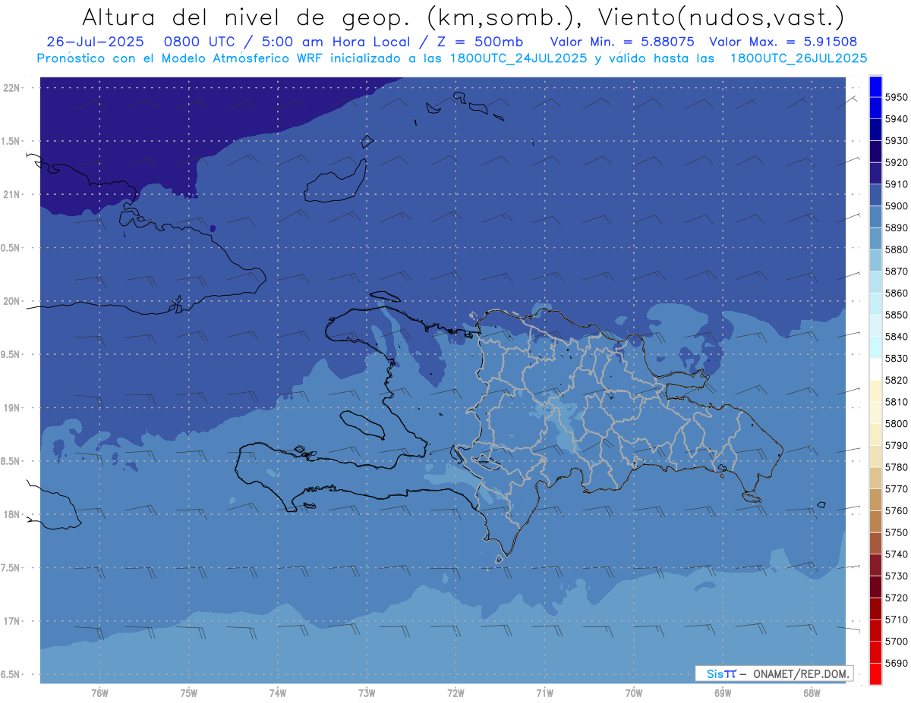Click the '76W' longitude axis label
The width and height of the screenshot is (911, 703).
pyautogui.click(x=99, y=693)
